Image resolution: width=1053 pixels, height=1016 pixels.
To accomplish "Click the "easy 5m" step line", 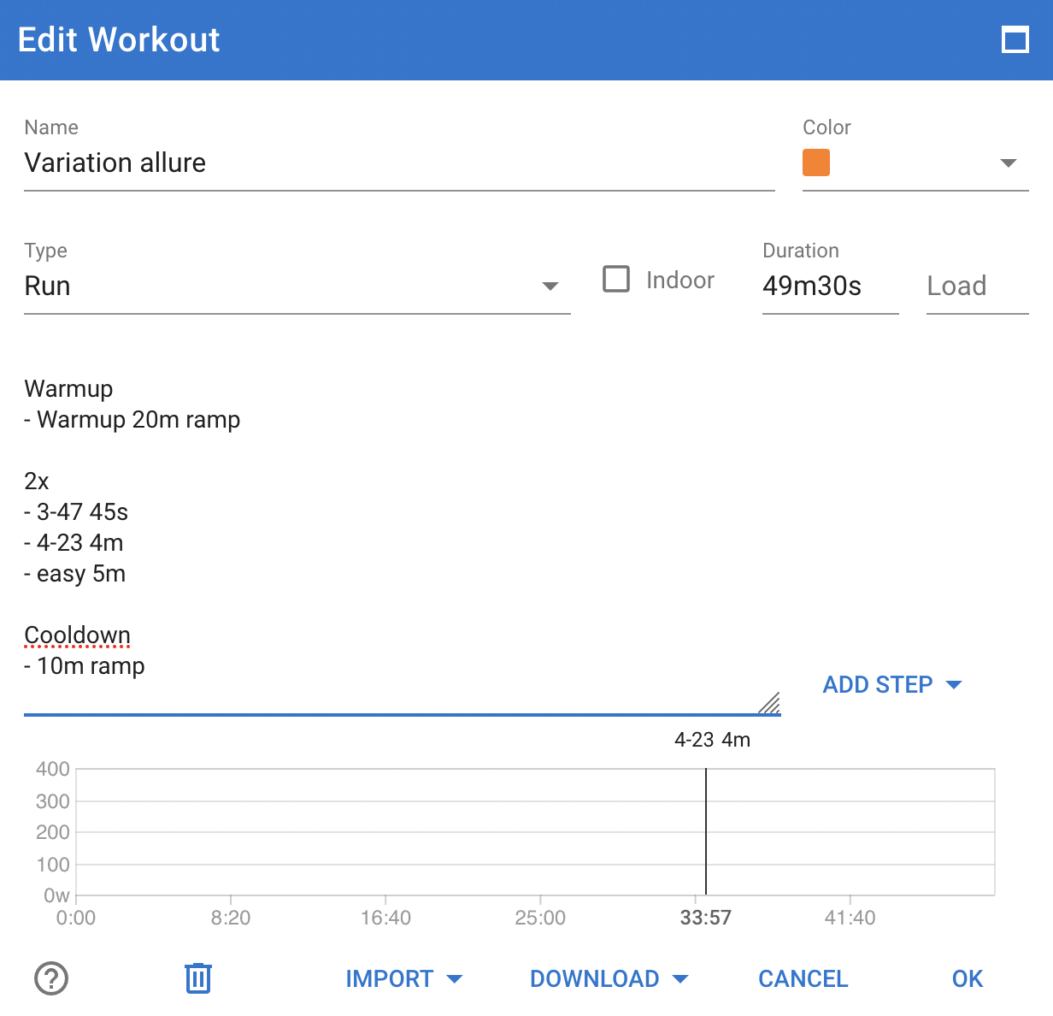I will click(x=81, y=574).
